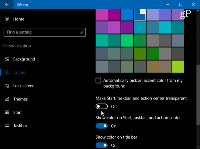Click the Background picture icon
The image size is (200, 149).
pyautogui.click(x=7, y=59)
